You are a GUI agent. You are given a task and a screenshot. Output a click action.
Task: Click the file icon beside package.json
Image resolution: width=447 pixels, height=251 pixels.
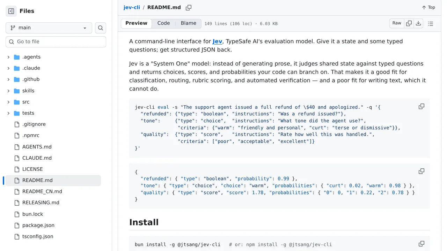[x=17, y=225]
